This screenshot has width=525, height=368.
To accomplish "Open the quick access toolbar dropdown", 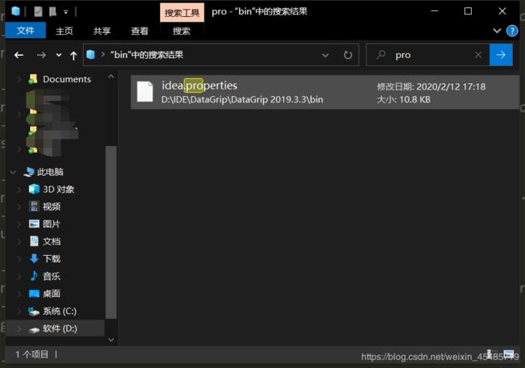I will point(66,12).
